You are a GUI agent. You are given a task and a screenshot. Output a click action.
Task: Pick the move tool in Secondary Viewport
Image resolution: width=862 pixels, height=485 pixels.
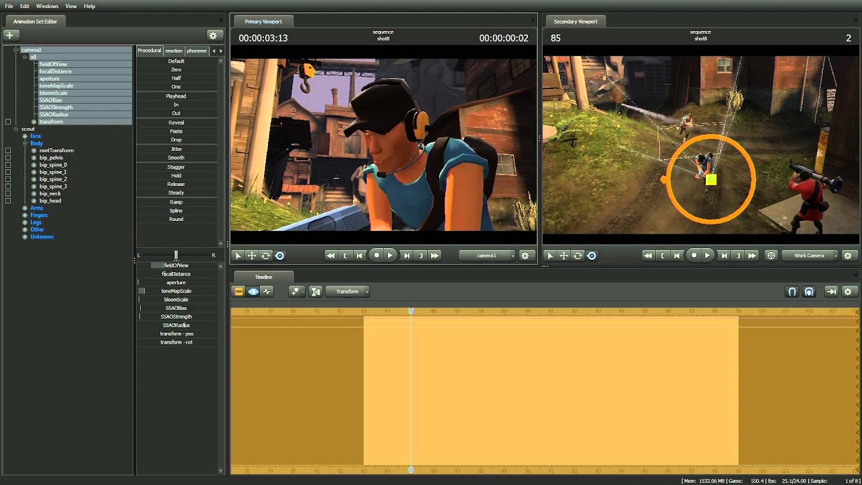pyautogui.click(x=564, y=256)
